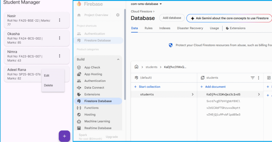The height and width of the screenshot is (142, 272).
Task: Open the students collection filter icon
Action: point(253,78)
